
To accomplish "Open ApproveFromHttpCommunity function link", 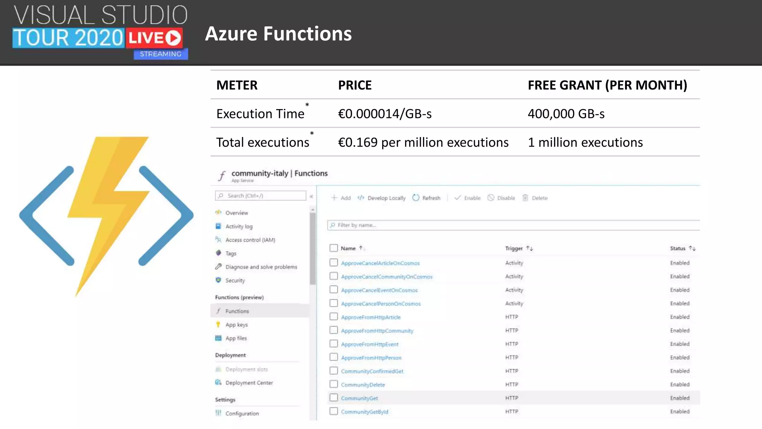I will (377, 331).
